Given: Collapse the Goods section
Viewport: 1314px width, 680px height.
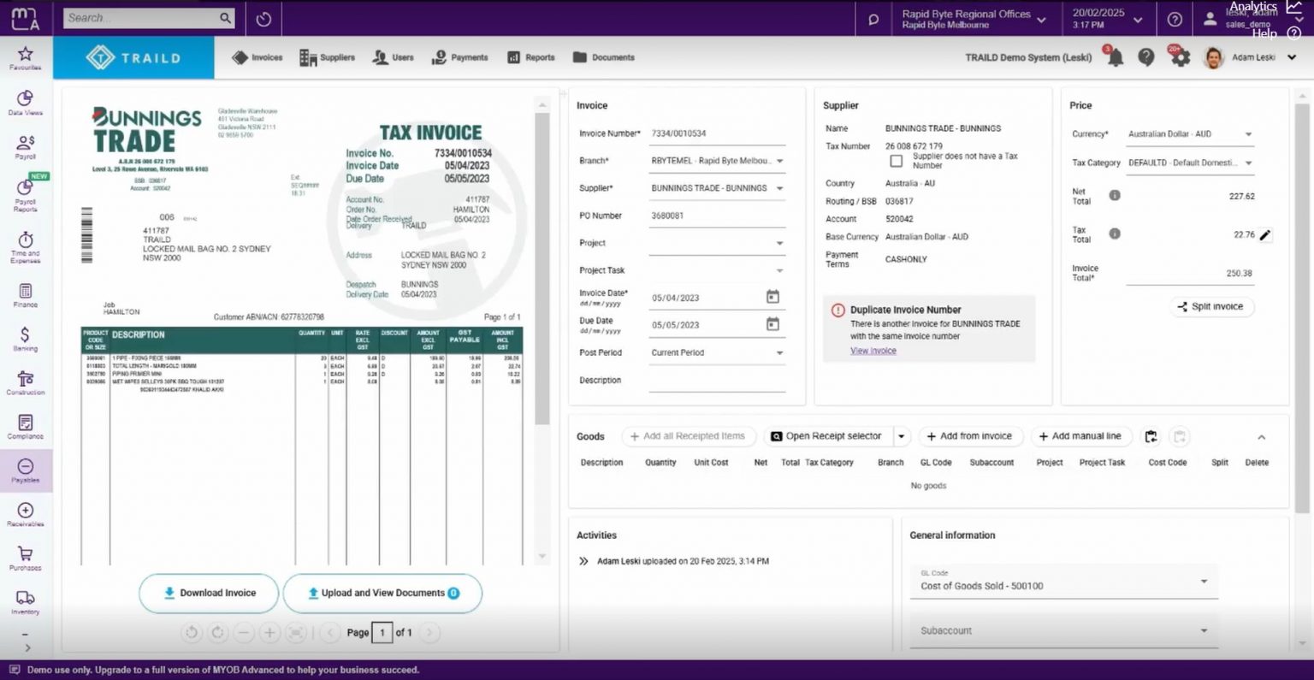Looking at the screenshot, I should [x=1261, y=437].
